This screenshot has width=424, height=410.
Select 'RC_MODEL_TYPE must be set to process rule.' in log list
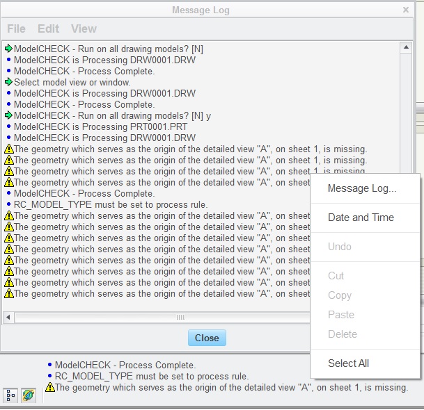[x=111, y=204]
